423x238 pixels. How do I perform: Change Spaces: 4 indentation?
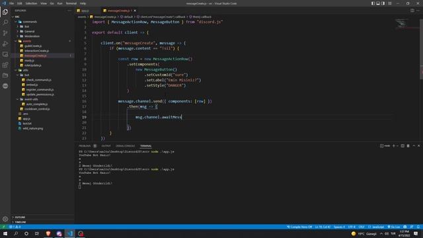pos(339,227)
